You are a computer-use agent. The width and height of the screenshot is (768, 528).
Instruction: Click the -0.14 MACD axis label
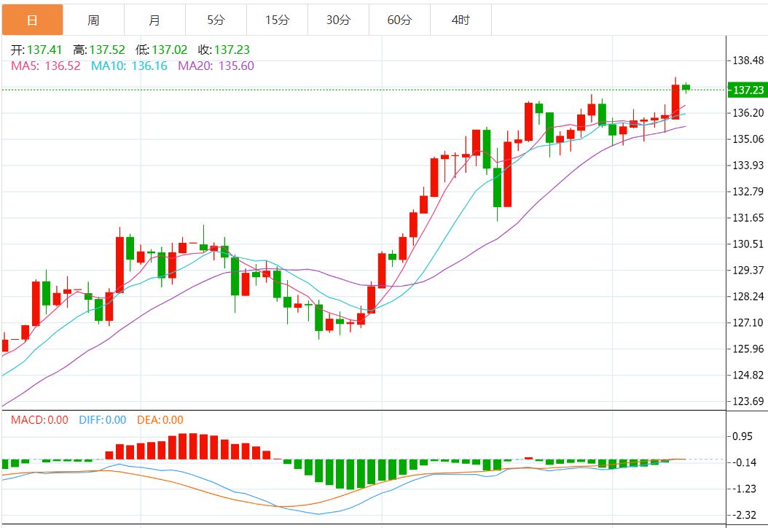pos(743,462)
